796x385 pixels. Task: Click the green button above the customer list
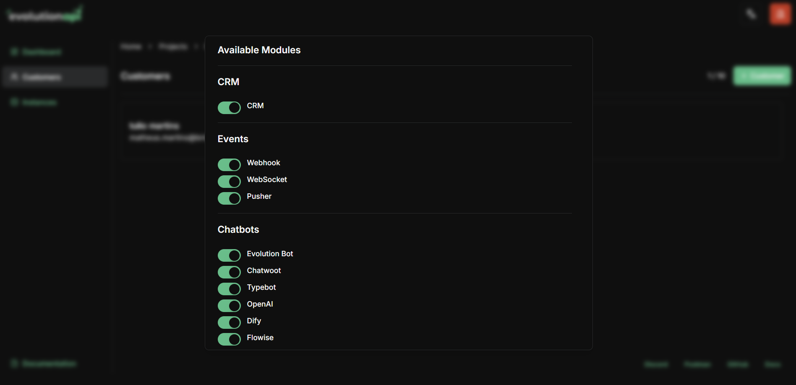click(762, 75)
